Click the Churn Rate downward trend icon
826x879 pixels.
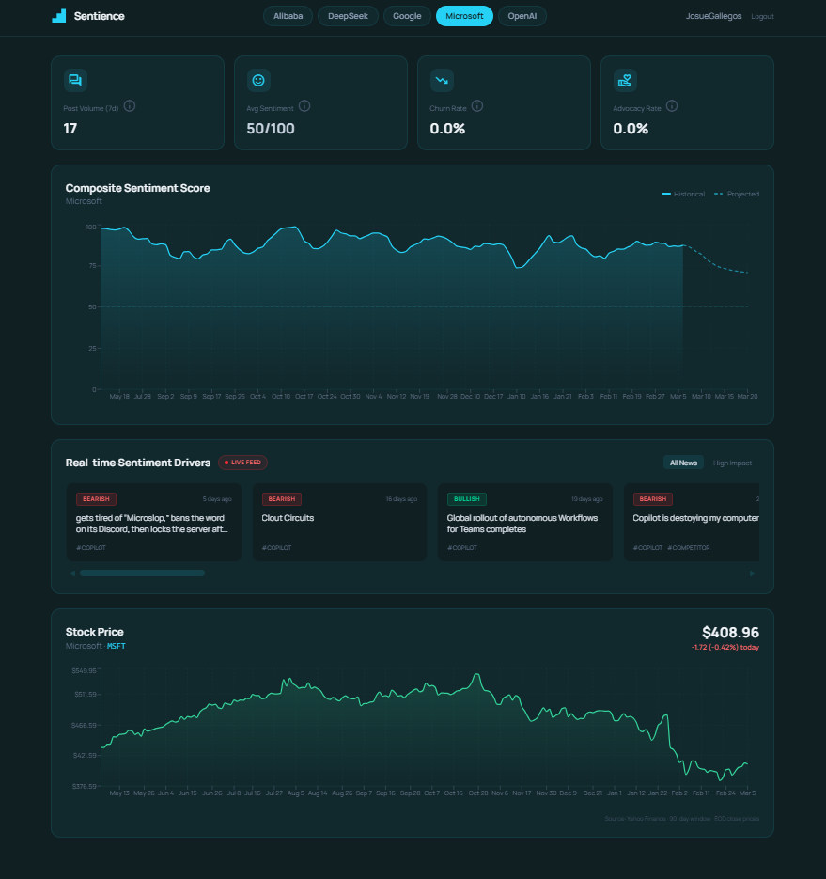(x=441, y=79)
